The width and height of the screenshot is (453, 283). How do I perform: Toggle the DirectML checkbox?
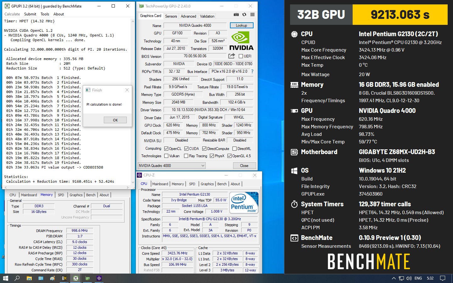pyautogui.click(x=234, y=148)
